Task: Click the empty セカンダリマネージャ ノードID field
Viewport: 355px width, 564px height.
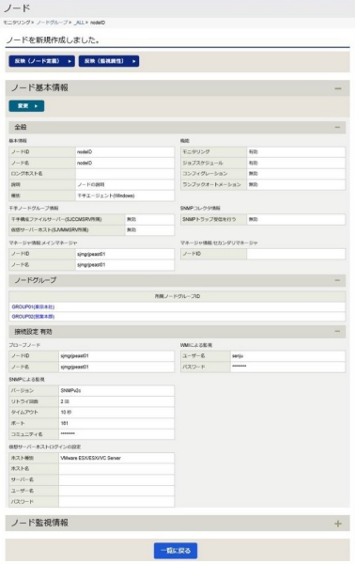Action: pyautogui.click(x=296, y=254)
